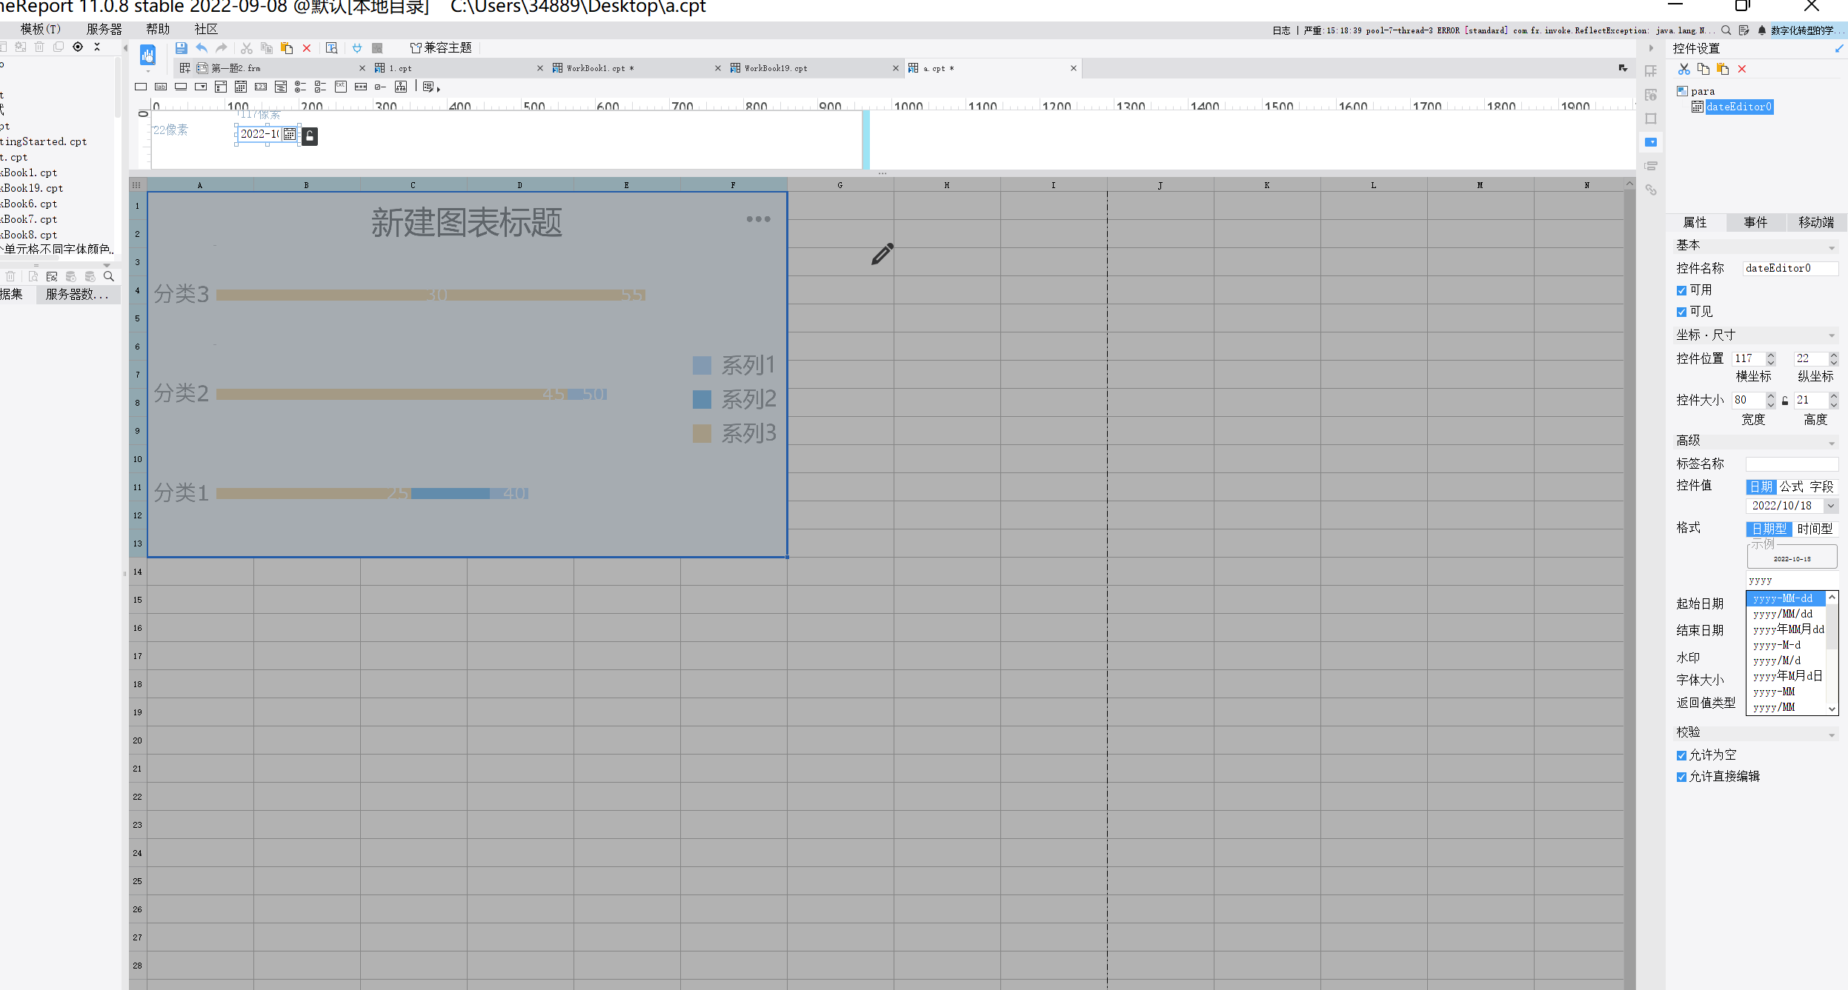Collapse the 坐标·尺寸 section
This screenshot has width=1848, height=990.
1832,336
